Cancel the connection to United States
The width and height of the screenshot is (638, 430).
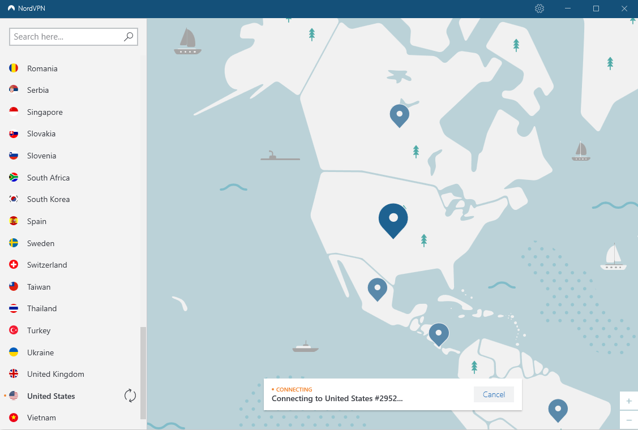tap(493, 394)
